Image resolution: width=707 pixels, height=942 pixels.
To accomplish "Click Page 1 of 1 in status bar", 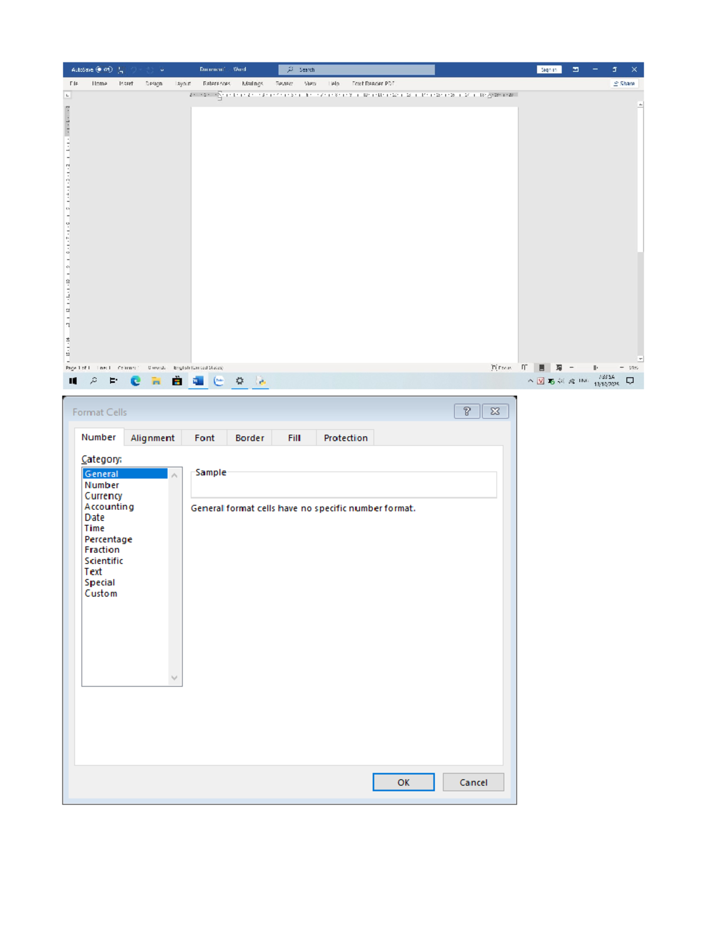I will click(77, 367).
